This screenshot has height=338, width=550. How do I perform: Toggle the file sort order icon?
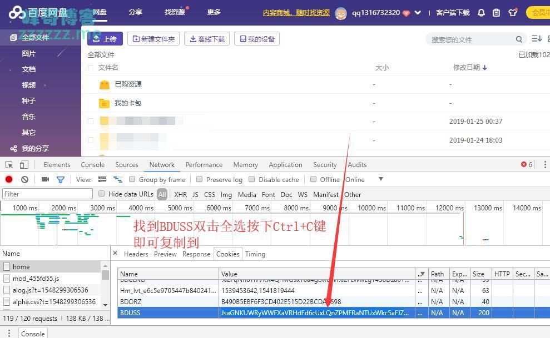[x=537, y=38]
